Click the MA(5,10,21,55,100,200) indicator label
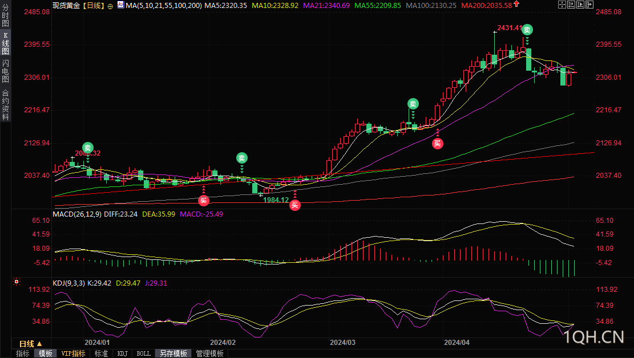The image size is (634, 358). coord(163,5)
